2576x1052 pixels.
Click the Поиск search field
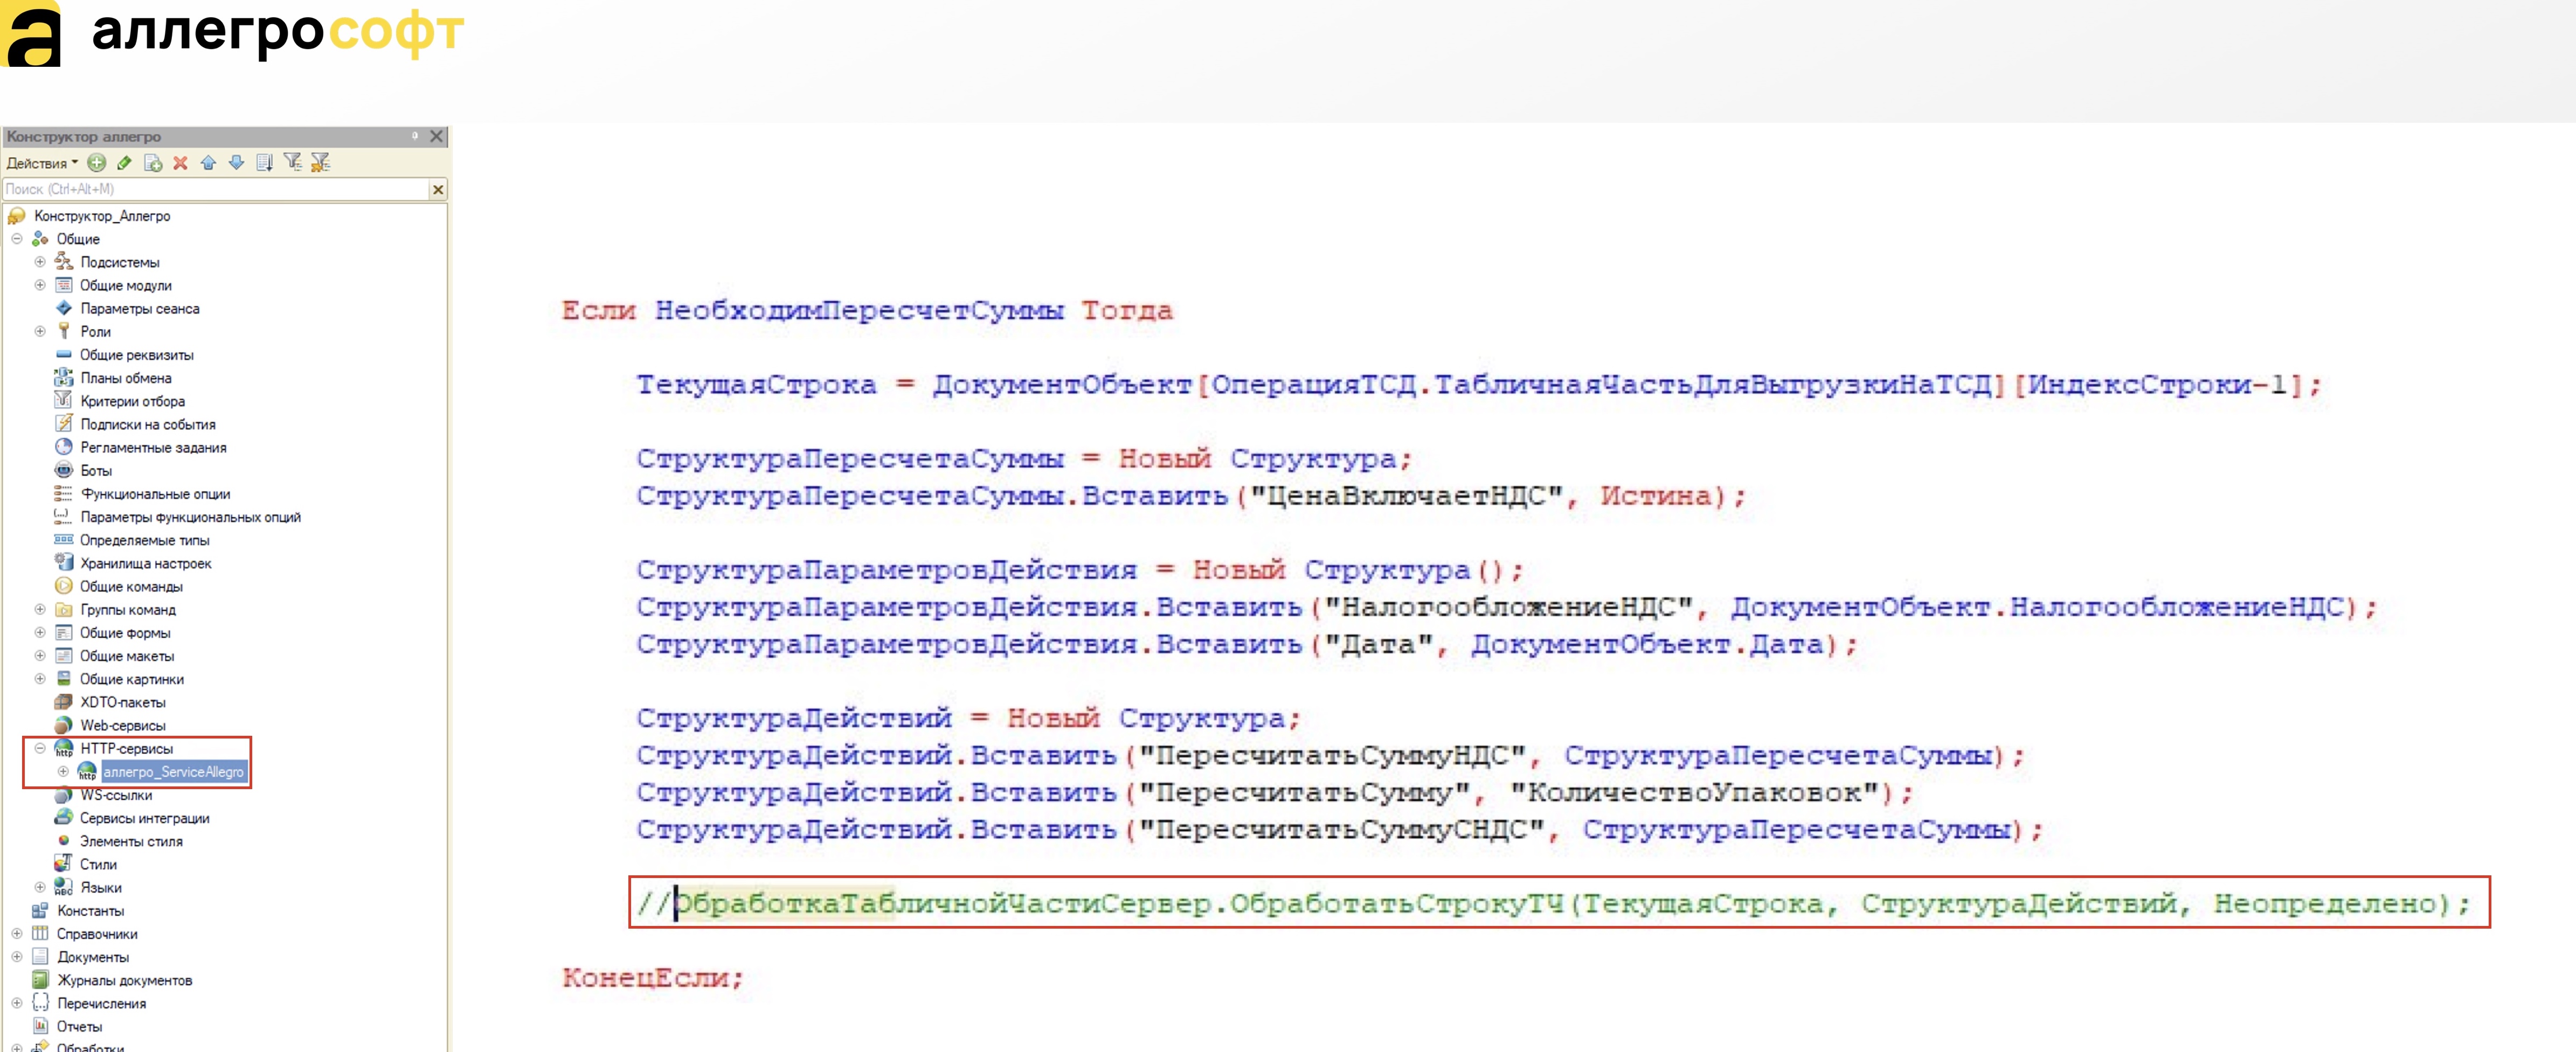tap(216, 189)
